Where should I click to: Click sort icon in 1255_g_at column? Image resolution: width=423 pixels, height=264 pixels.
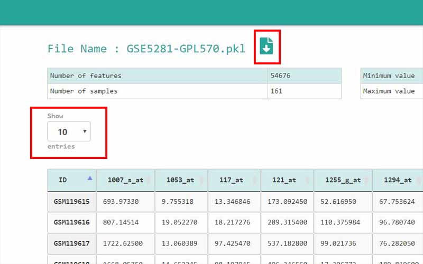[366, 180]
